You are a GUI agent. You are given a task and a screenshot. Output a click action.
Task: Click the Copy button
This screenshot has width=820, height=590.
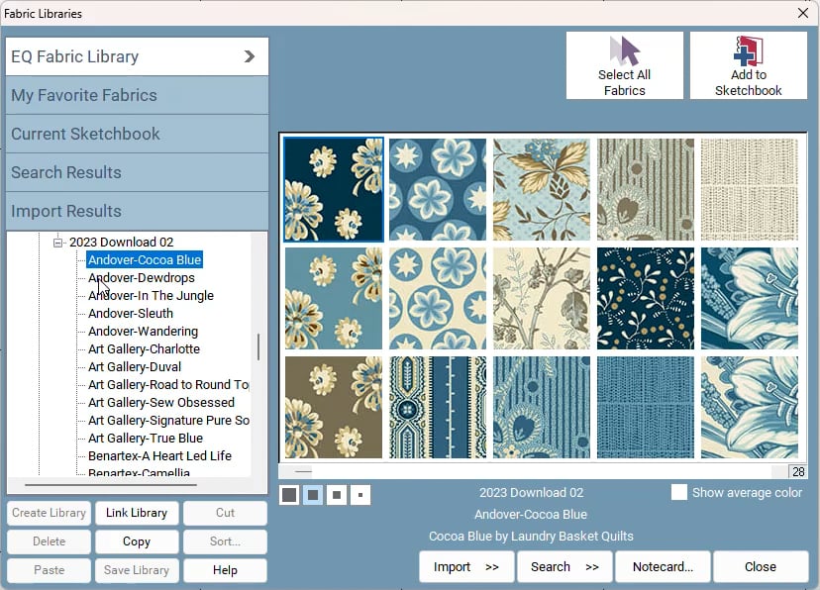137,541
